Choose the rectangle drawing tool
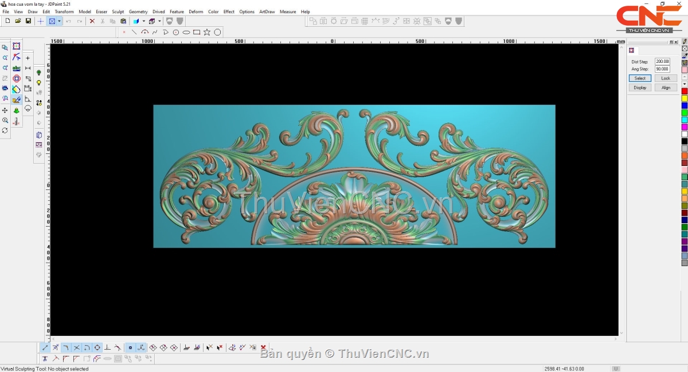Viewport: 688px width, 372px height. point(197,32)
